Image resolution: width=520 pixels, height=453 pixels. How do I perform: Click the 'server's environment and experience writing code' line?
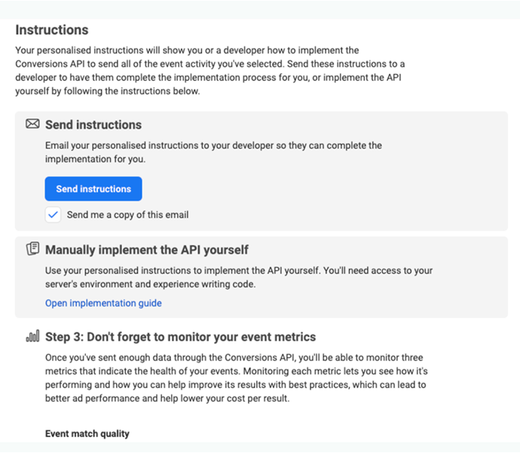pyautogui.click(x=151, y=284)
